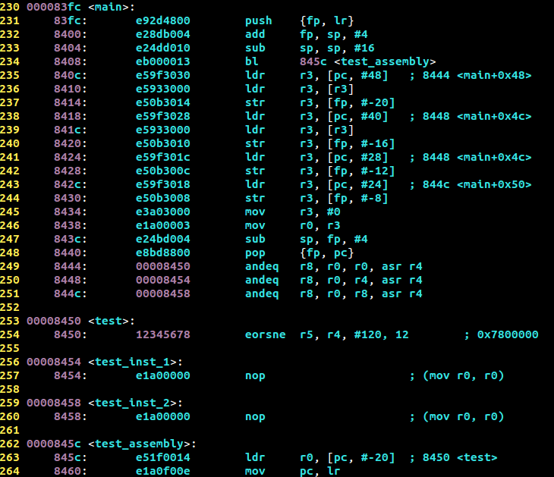Screen dimensions: 554x477
Task: Click the main function label on line 230
Action: (111, 7)
